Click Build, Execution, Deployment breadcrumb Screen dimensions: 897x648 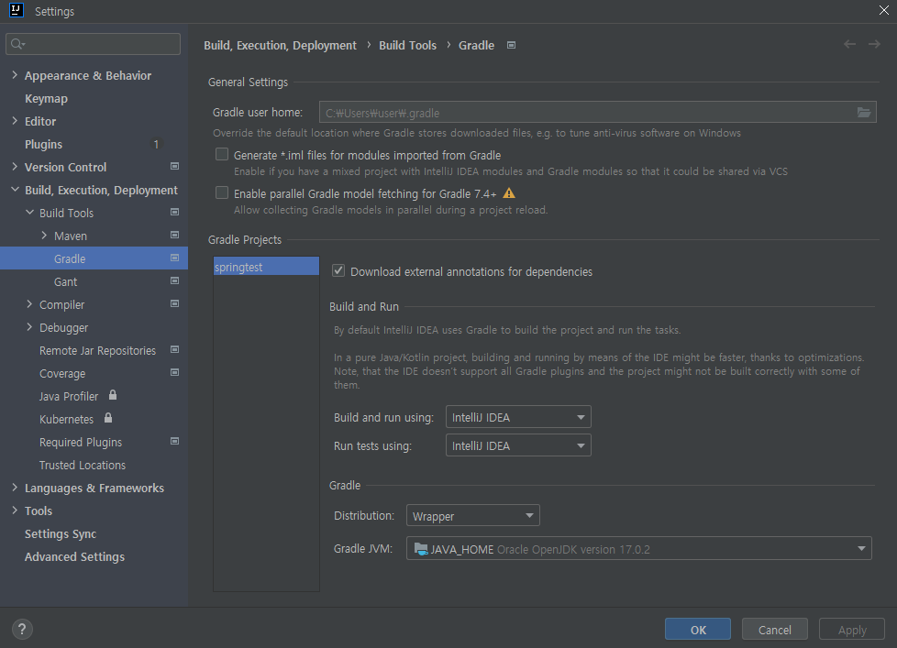280,45
